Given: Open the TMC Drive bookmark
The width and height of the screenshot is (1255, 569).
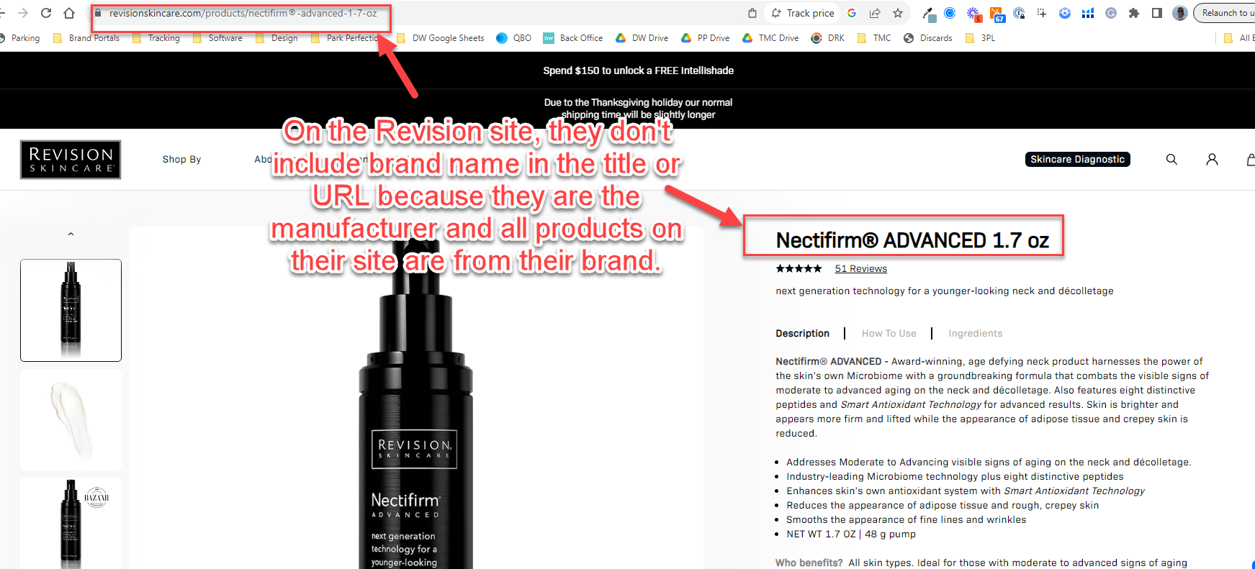Looking at the screenshot, I should click(x=770, y=38).
